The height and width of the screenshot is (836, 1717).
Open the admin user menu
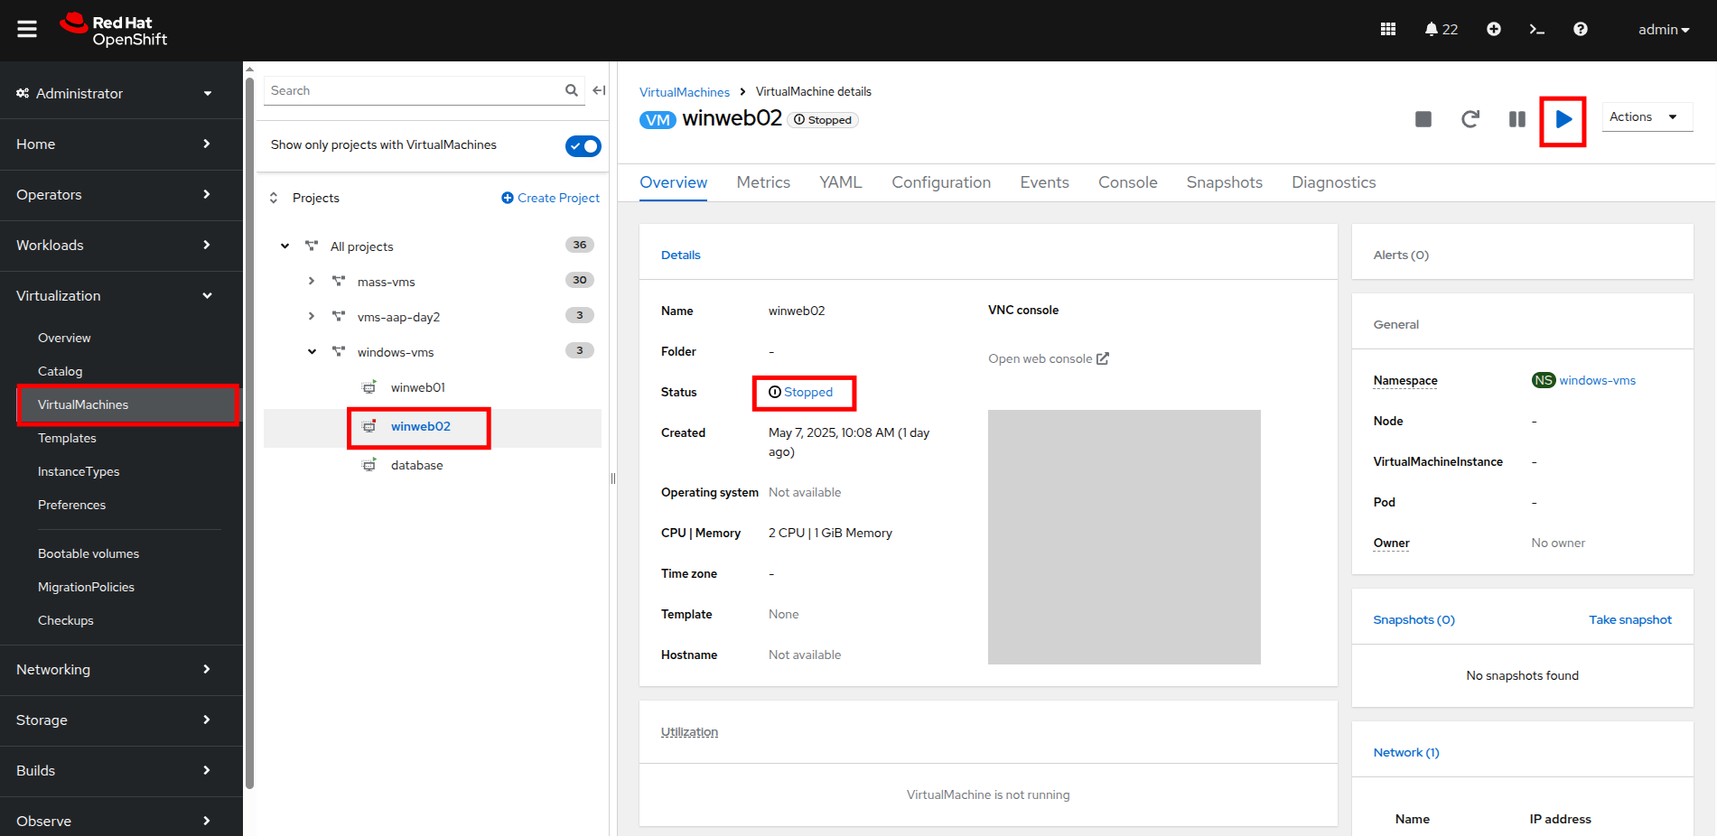pos(1663,30)
